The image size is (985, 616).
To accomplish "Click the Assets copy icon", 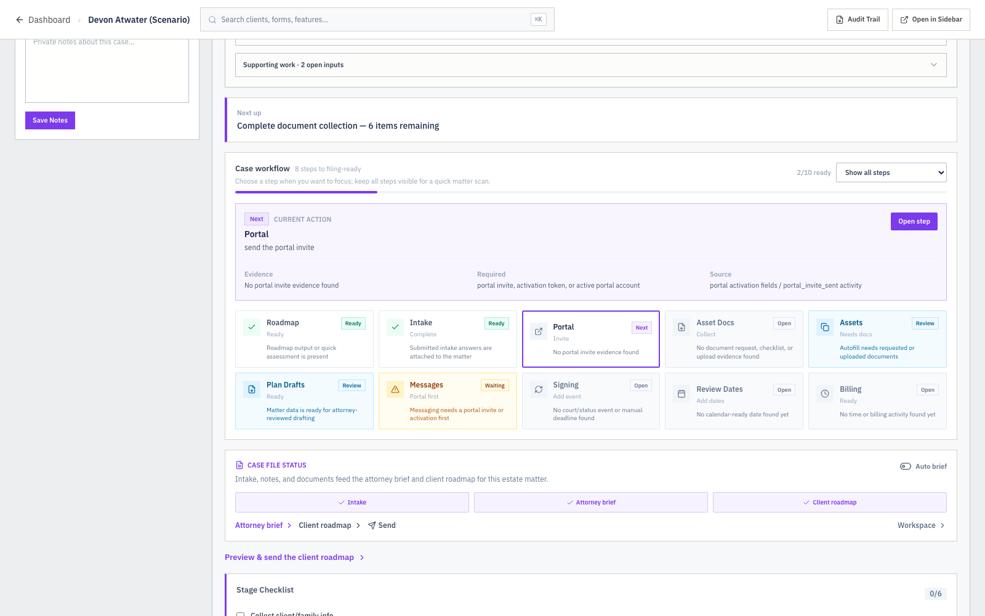I will tap(825, 327).
